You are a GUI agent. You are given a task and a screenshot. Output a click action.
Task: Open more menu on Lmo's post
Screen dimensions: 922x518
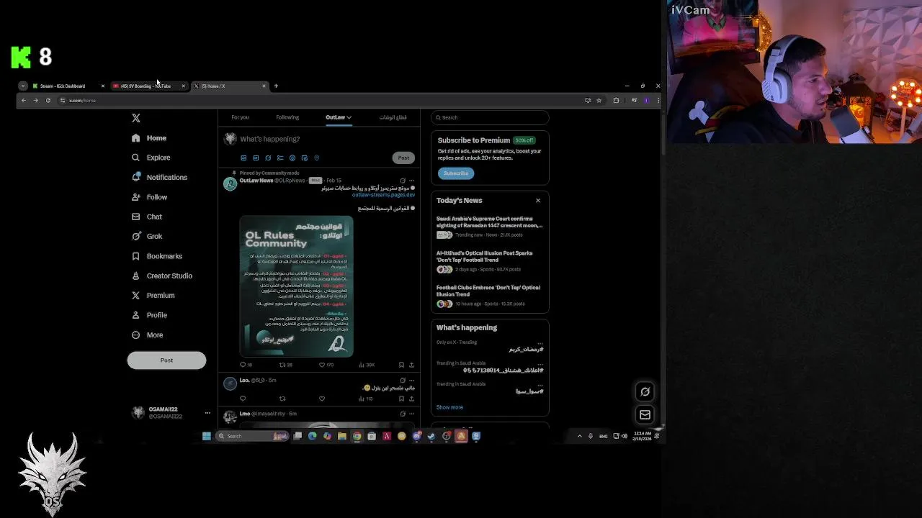411,414
